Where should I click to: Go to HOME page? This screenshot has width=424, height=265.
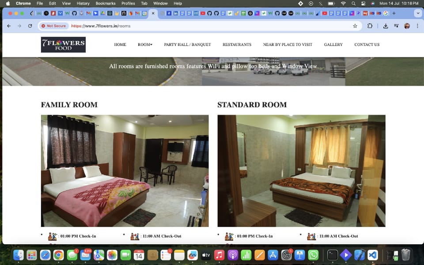point(120,45)
